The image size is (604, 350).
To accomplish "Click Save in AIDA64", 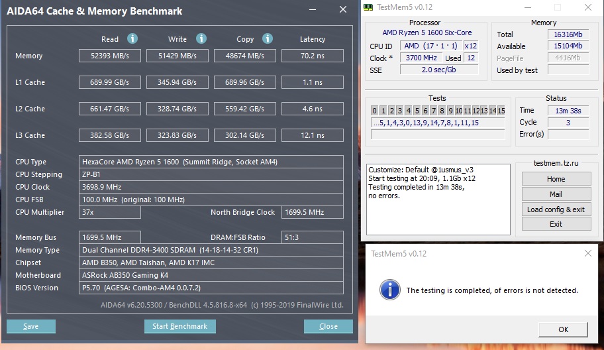I will (31, 326).
